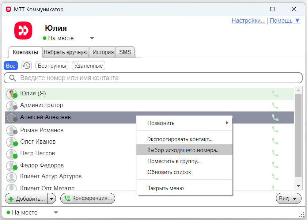The image size is (307, 220).
Task: Open the arrow dropdown beside Добавить
Action: tap(52, 198)
